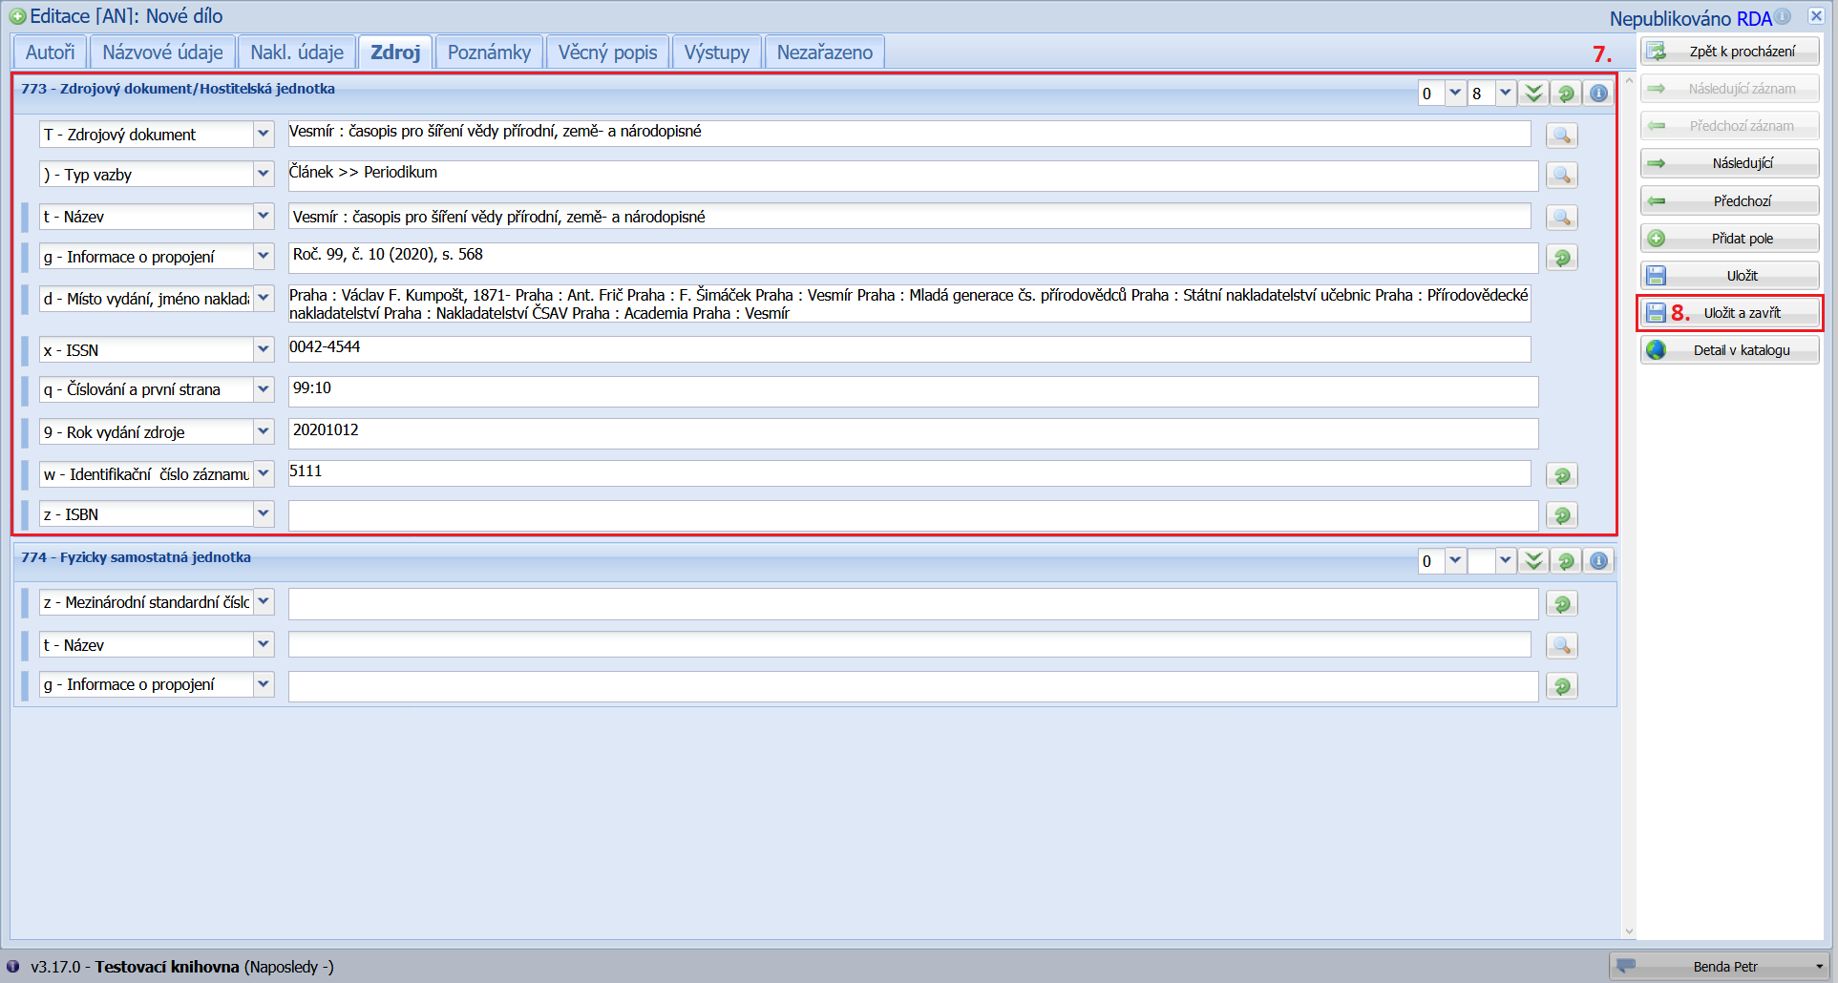
Task: Click the Přidat pole button
Action: point(1729,239)
